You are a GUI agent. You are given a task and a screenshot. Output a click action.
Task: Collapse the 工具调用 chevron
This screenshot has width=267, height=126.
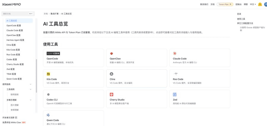pos(31,89)
